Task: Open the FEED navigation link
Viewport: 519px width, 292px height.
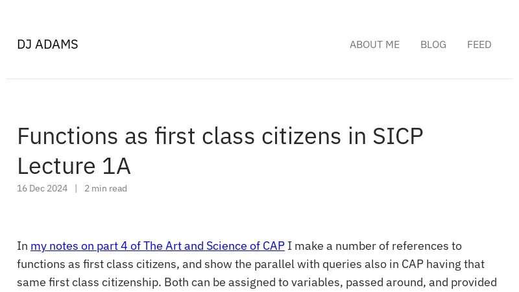Action: (x=479, y=44)
